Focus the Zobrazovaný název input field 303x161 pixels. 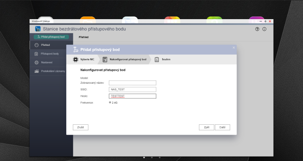(132, 83)
